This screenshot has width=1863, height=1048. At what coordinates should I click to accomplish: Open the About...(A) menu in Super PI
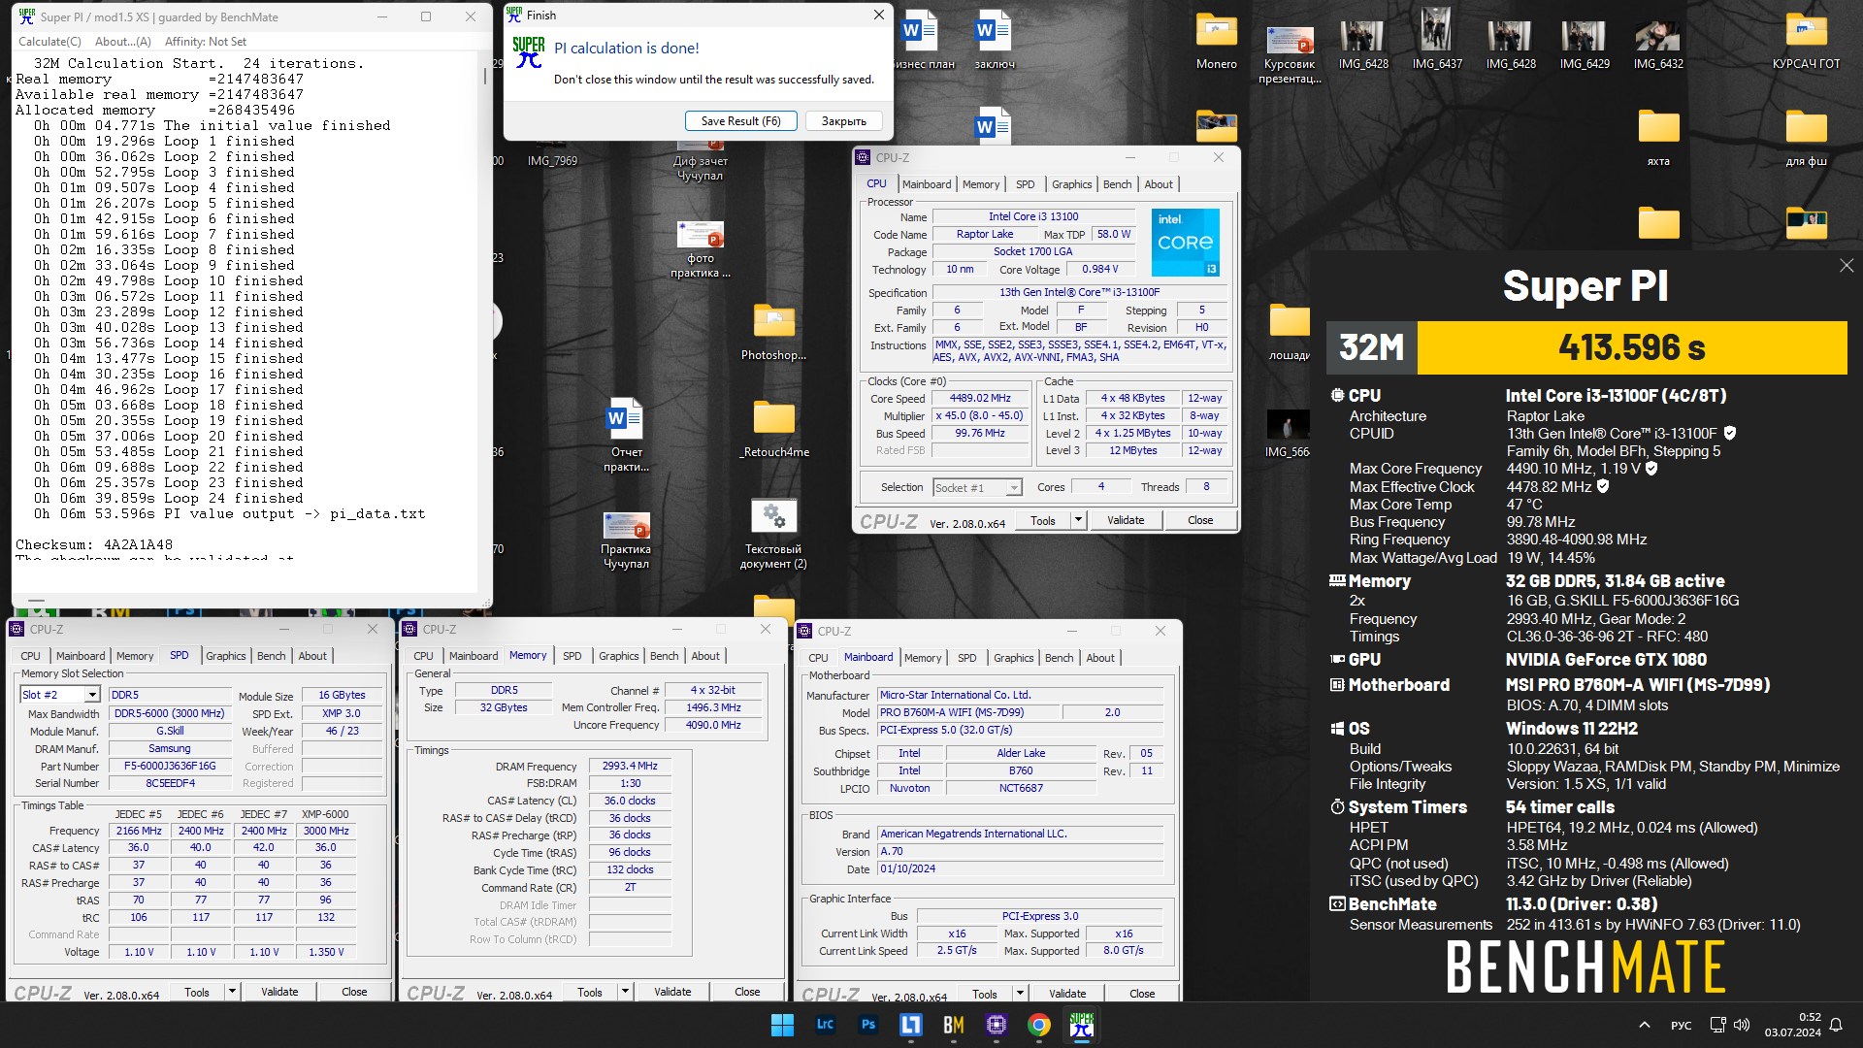(x=122, y=42)
